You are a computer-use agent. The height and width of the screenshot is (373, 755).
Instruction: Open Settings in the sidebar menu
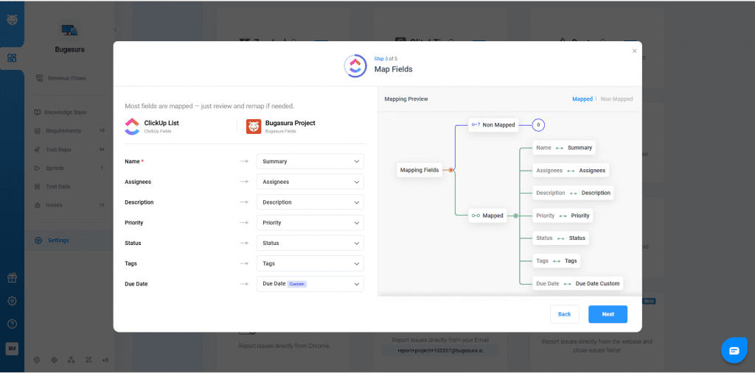click(x=58, y=240)
